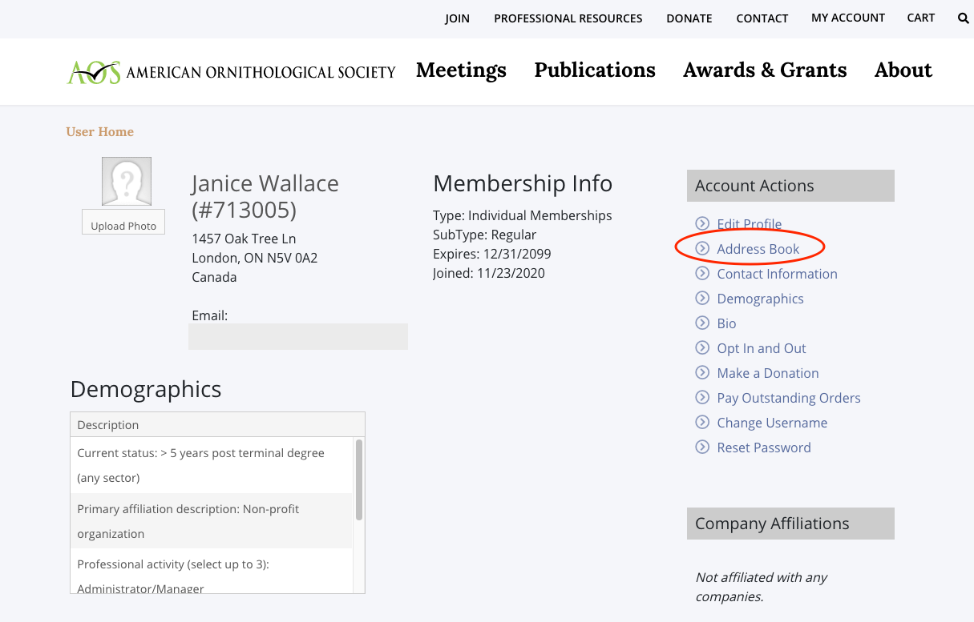Go to MY ACCOUNT in top bar
This screenshot has height=622, width=974.
click(848, 18)
